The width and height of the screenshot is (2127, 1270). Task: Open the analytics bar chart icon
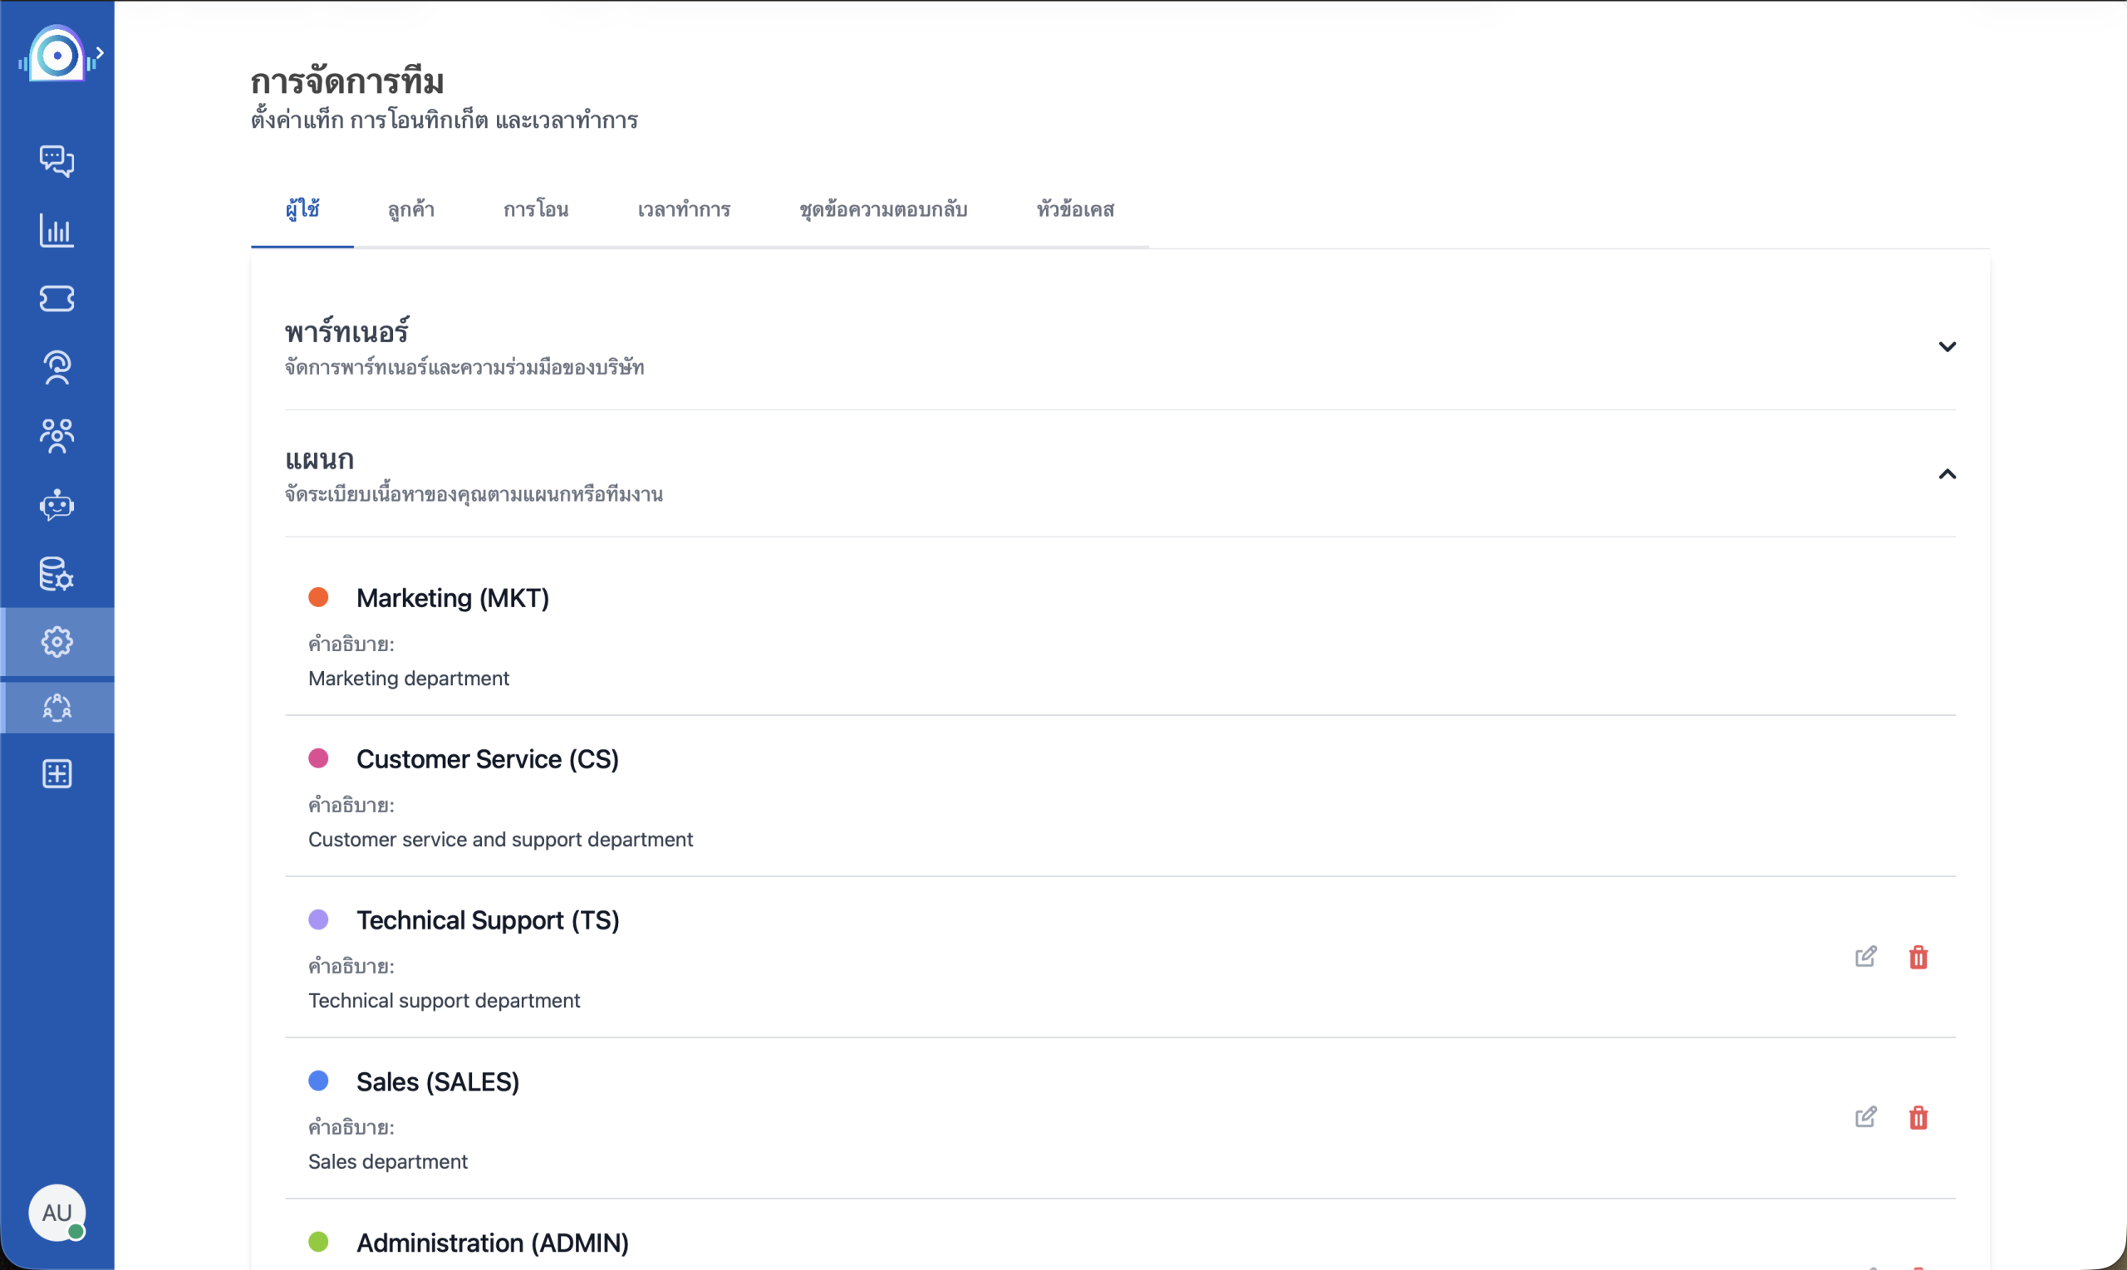56,230
